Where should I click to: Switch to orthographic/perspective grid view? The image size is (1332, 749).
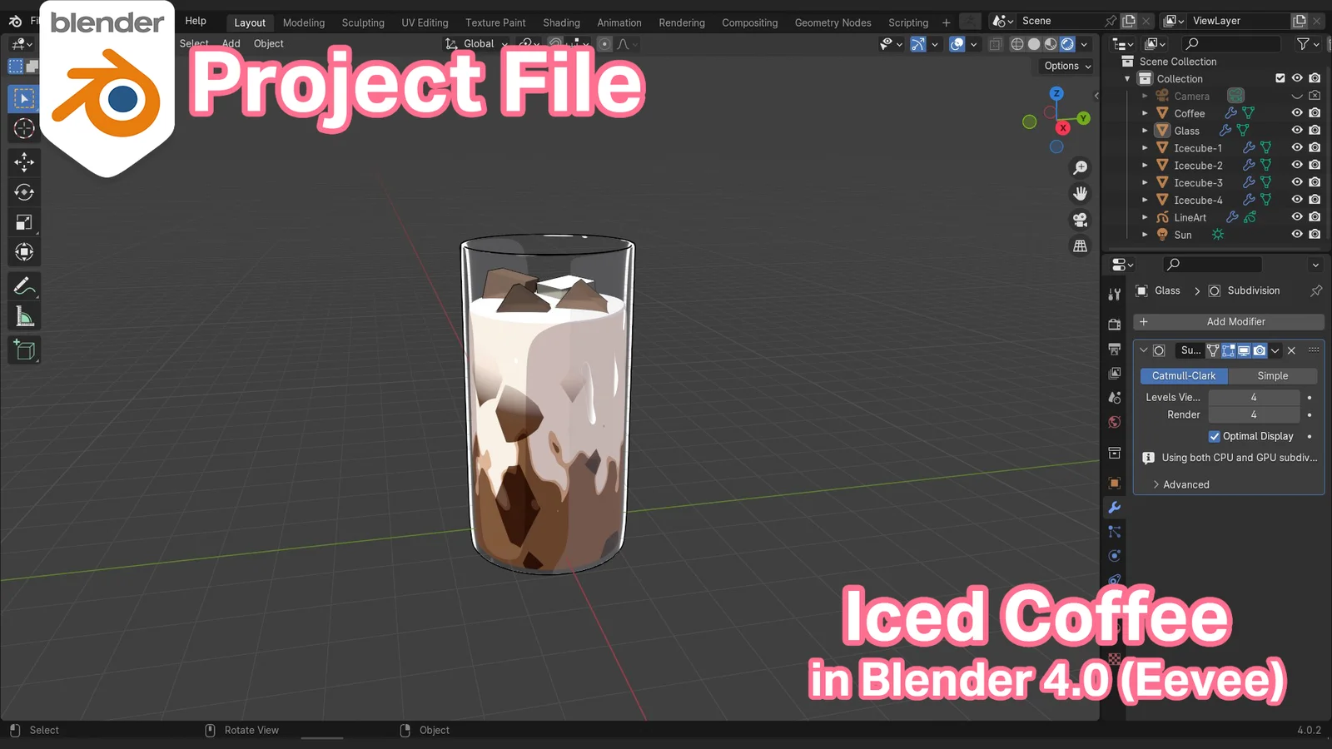pyautogui.click(x=1080, y=246)
